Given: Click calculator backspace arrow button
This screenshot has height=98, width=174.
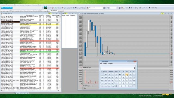Looking at the screenshot, I should [x=120, y=74].
